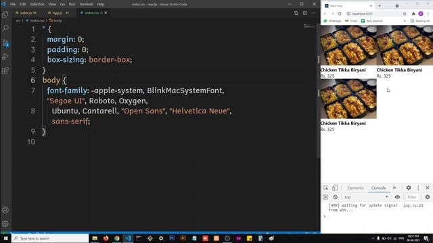Open the Explorer view in VS Code
This screenshot has height=243, width=433.
click(5, 14)
